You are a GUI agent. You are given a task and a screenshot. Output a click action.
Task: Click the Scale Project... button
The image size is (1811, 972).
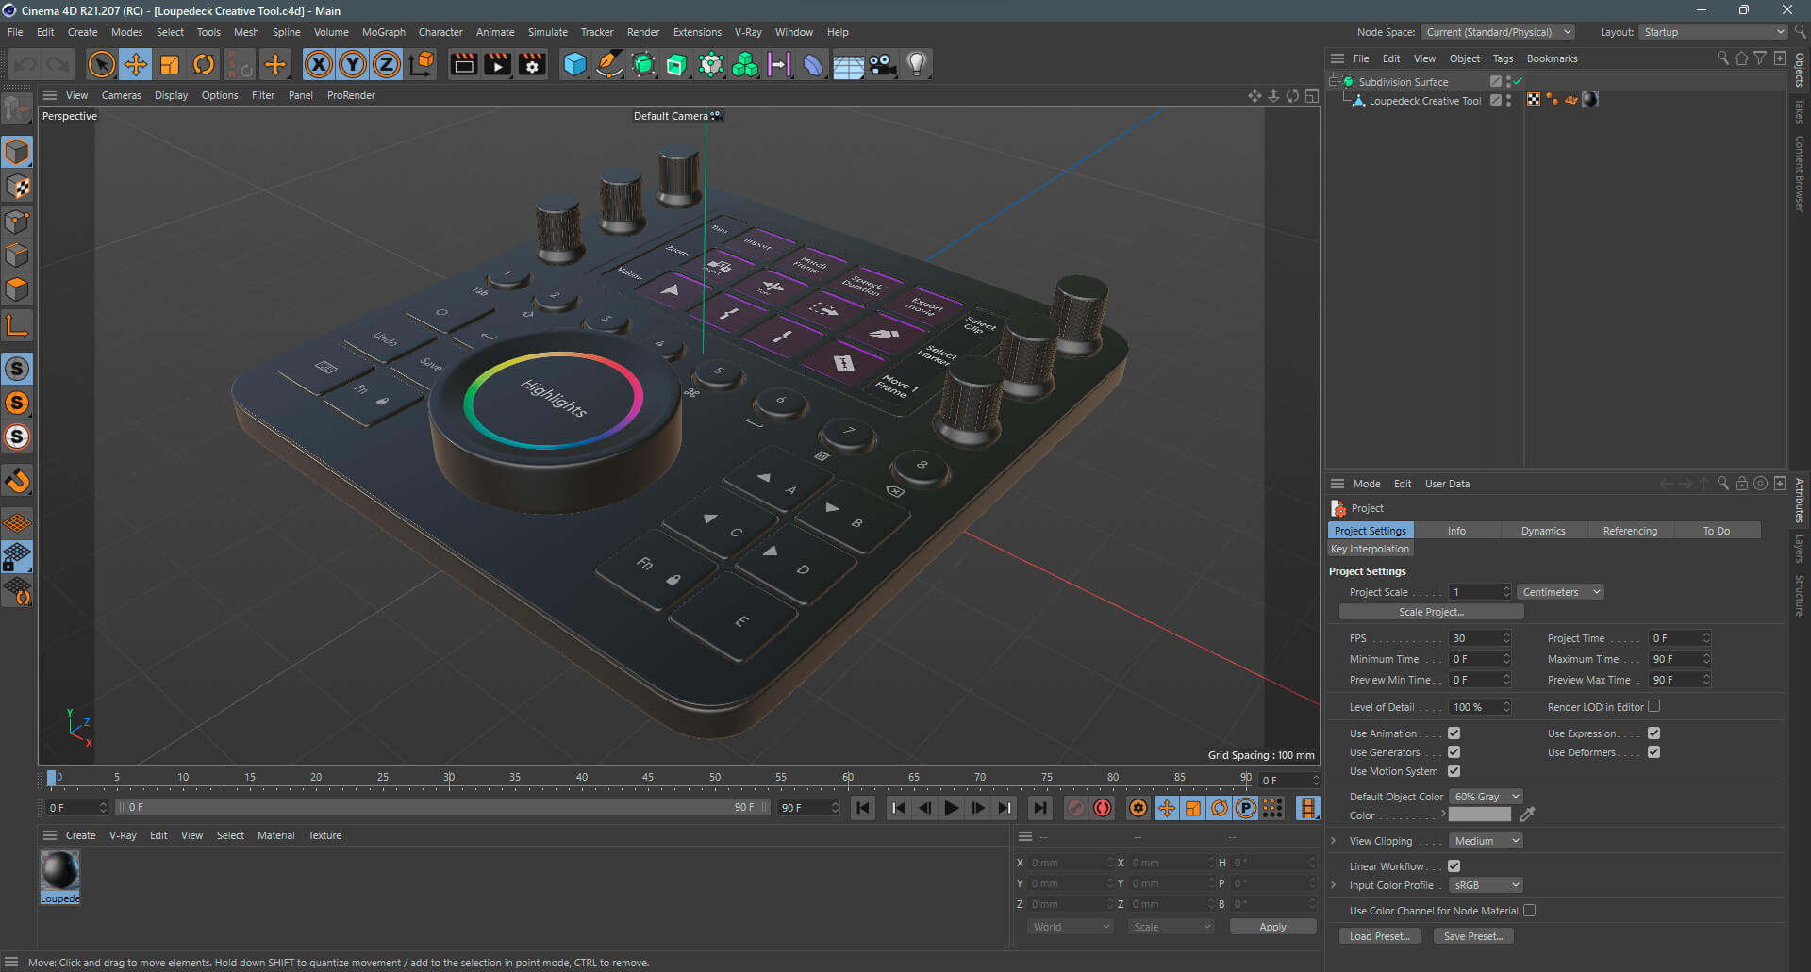point(1431,612)
